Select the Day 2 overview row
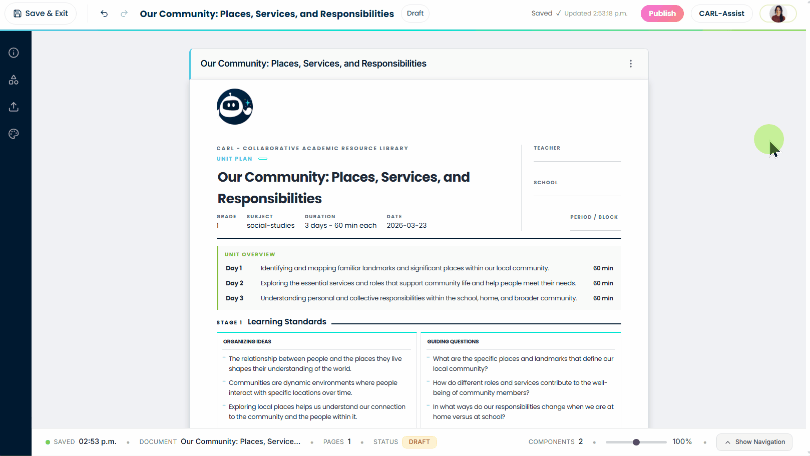Image resolution: width=810 pixels, height=456 pixels. click(x=419, y=283)
